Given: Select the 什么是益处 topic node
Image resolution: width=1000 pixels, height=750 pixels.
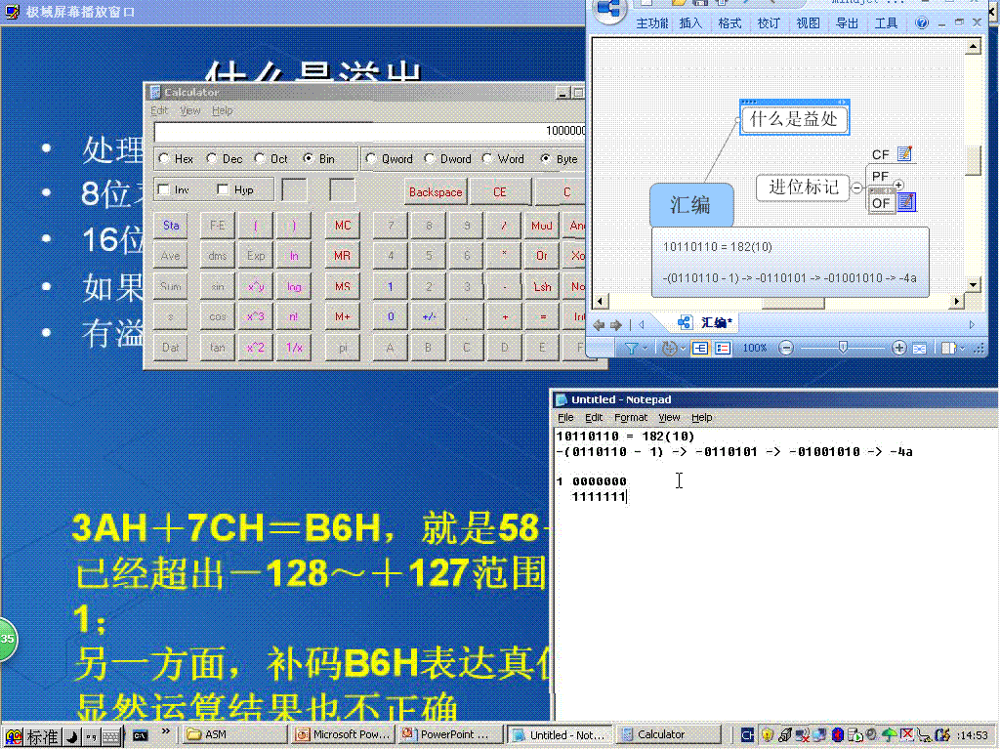Looking at the screenshot, I should [794, 118].
